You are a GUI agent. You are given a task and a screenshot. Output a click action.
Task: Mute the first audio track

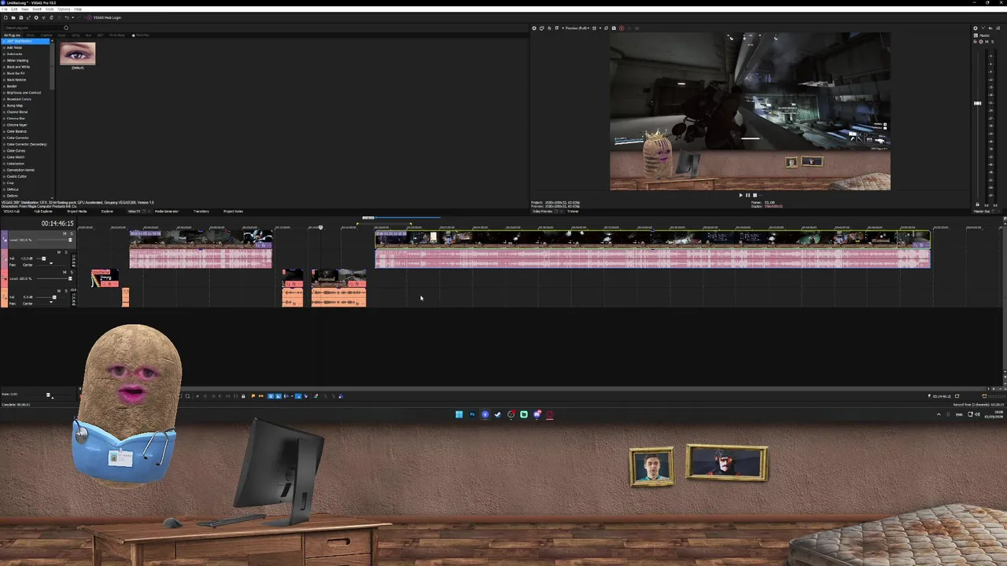[59, 252]
